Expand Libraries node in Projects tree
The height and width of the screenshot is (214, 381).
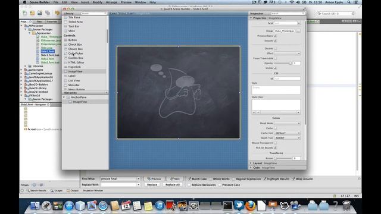tap(25, 66)
